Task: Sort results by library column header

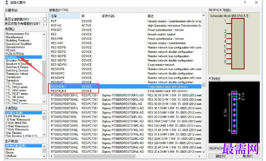Action: (x=90, y=16)
